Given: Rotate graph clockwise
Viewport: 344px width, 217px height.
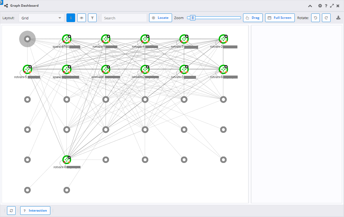Looking at the screenshot, I should (326, 18).
